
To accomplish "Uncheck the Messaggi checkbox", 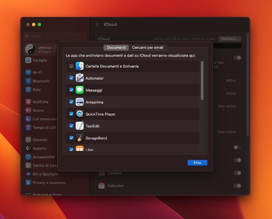I will coord(71,90).
